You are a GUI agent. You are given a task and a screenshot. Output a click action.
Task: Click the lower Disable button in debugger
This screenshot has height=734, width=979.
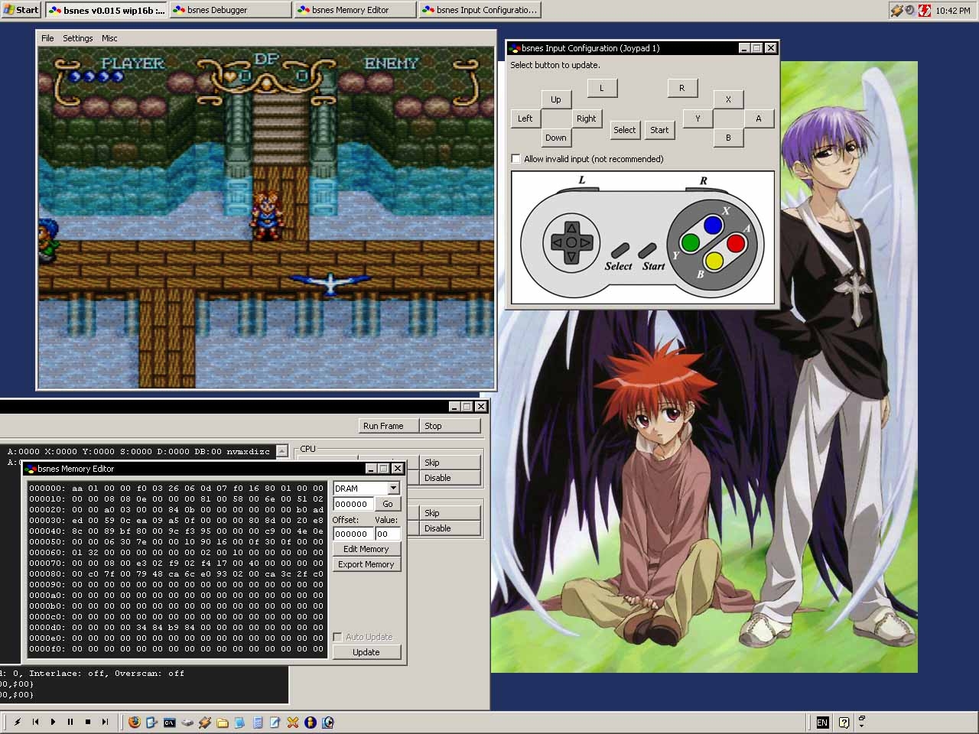(450, 528)
